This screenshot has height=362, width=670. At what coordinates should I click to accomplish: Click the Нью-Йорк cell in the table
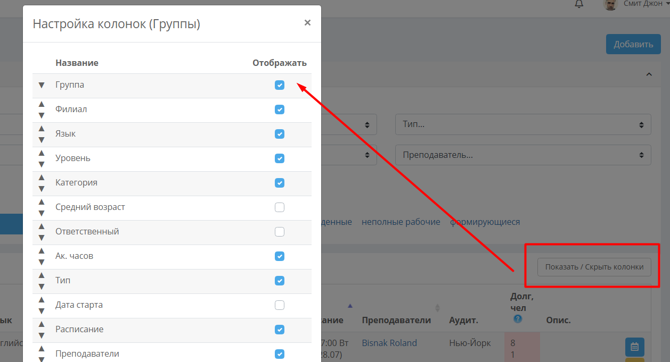point(470,343)
